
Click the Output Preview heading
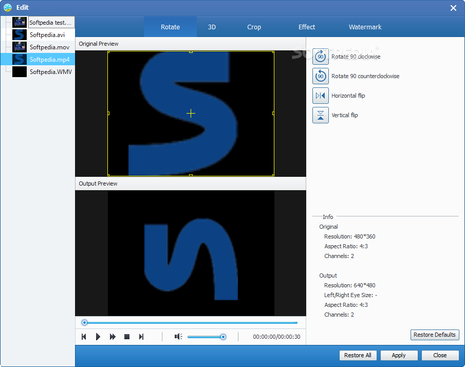[x=98, y=183]
